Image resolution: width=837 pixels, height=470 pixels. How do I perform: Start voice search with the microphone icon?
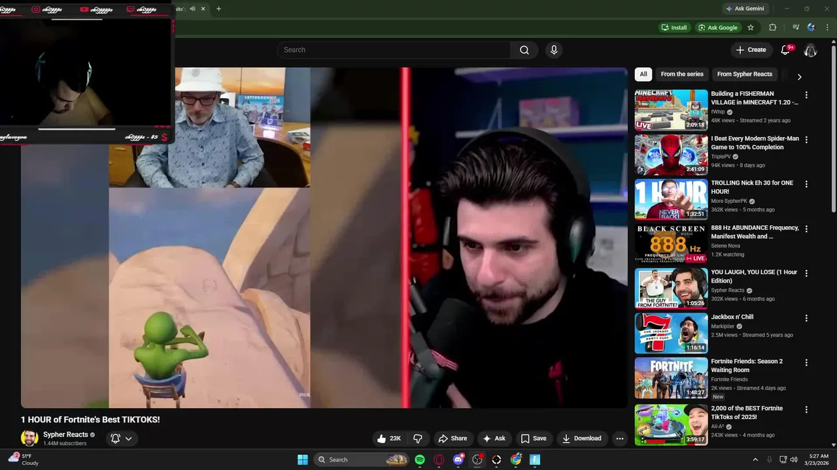(554, 50)
